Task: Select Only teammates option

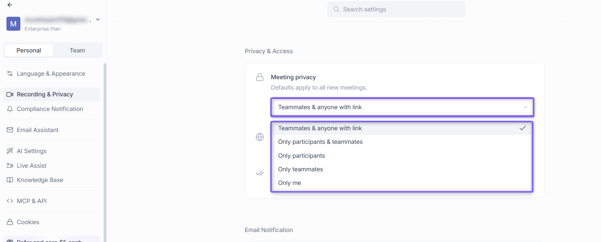Action: pyautogui.click(x=402, y=169)
